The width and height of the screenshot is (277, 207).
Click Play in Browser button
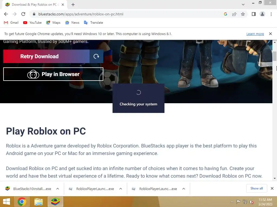(53, 74)
